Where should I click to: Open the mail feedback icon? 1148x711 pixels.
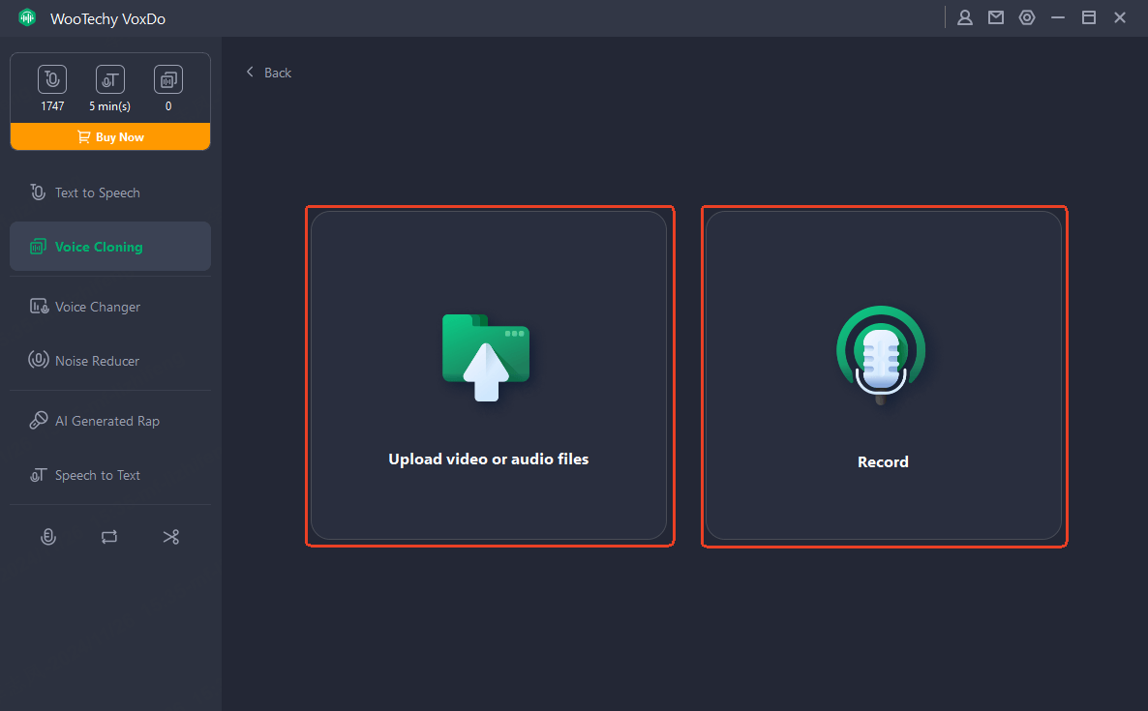(995, 17)
